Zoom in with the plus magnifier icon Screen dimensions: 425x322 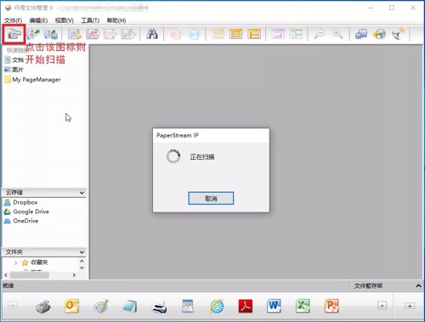(x=337, y=34)
